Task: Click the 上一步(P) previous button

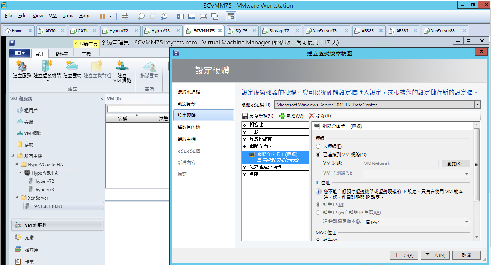Action: click(x=404, y=255)
